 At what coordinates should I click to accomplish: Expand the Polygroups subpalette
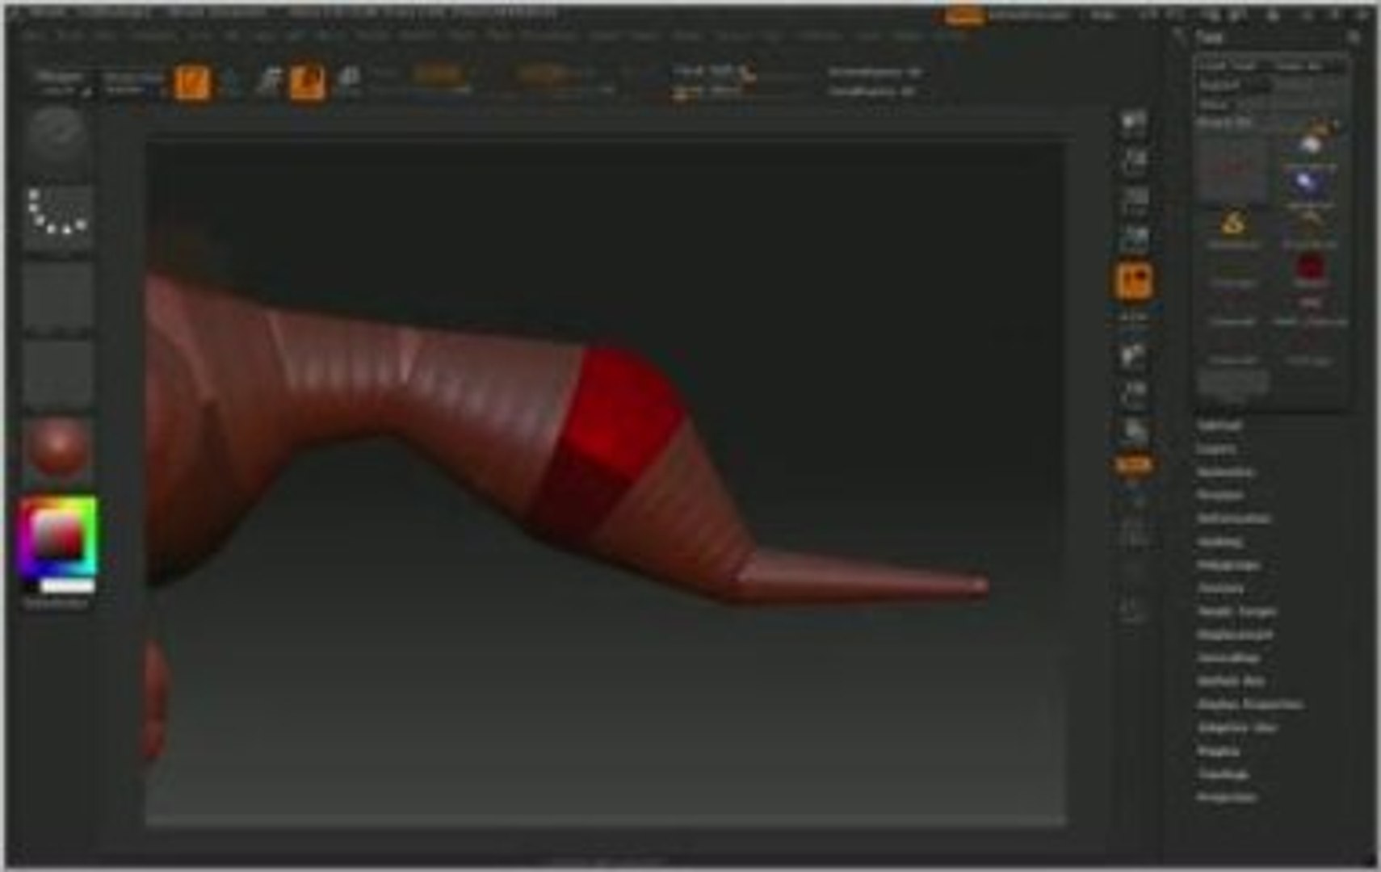(1228, 565)
